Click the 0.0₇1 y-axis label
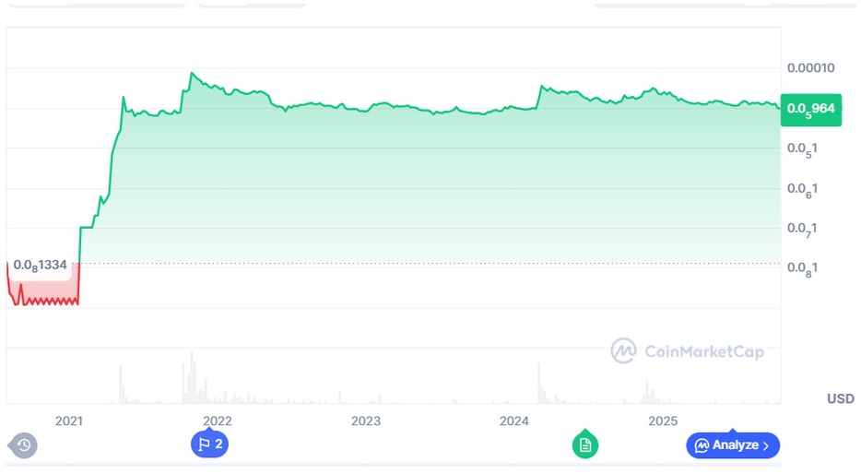 804,229
